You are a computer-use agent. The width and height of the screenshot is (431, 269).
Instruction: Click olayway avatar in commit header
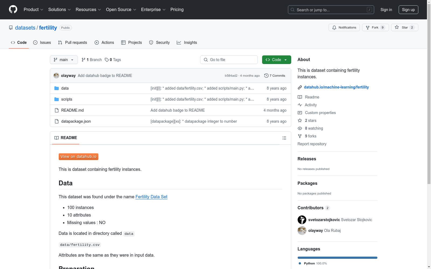point(56,76)
